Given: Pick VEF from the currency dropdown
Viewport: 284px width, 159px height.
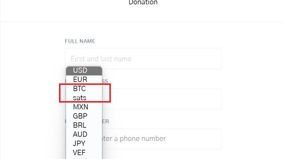Looking at the screenshot, I should (x=84, y=153).
